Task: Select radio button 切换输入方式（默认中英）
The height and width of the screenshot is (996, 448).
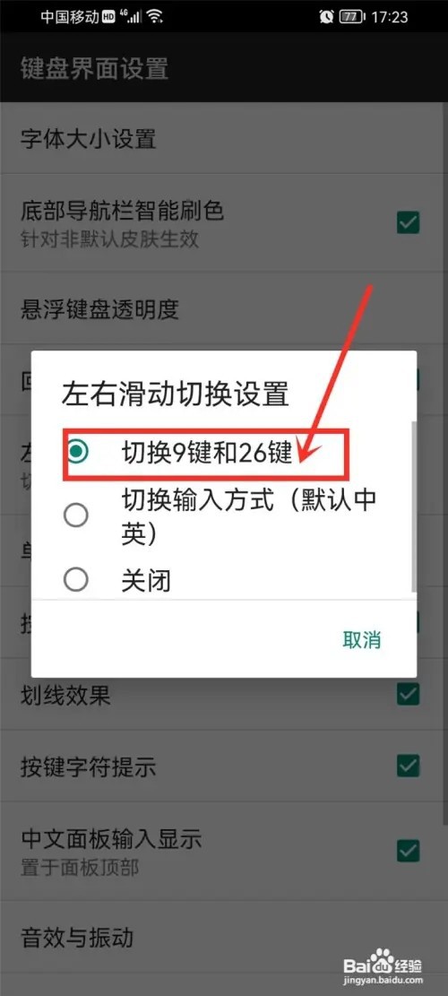Action: click(77, 515)
